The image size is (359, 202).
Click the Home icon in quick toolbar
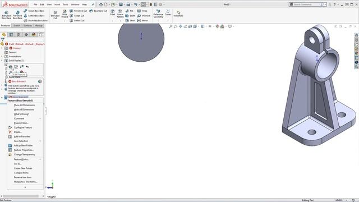[x=101, y=4]
